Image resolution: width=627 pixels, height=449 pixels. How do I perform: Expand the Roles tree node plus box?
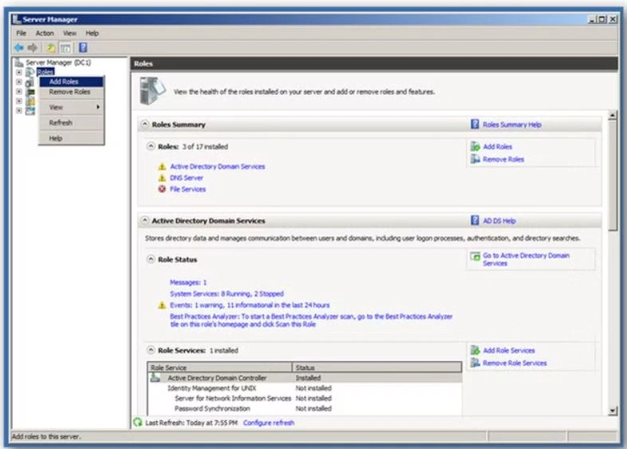point(19,73)
